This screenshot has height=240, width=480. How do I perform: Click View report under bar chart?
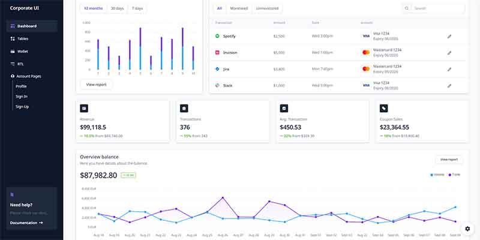point(96,85)
